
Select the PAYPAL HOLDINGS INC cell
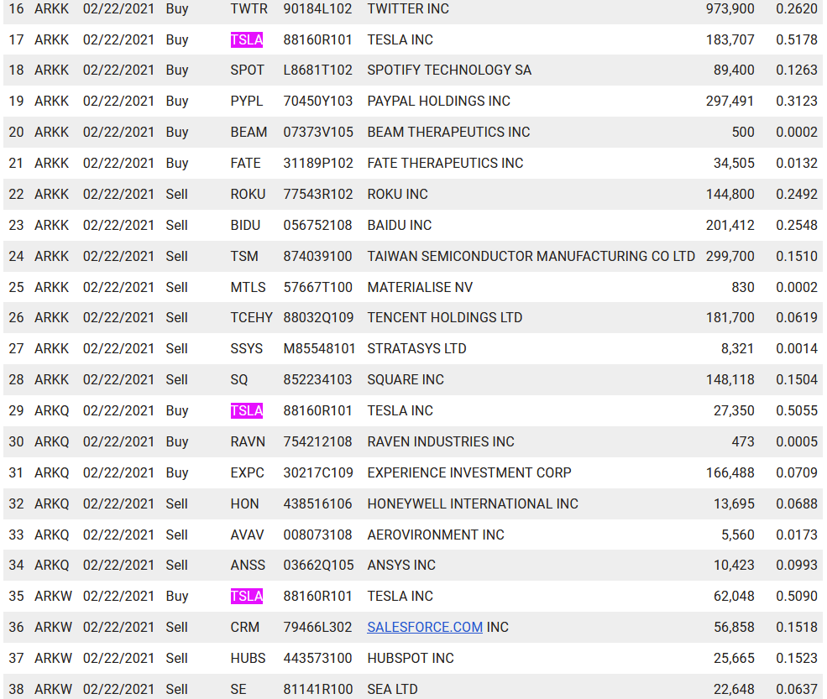tap(438, 101)
